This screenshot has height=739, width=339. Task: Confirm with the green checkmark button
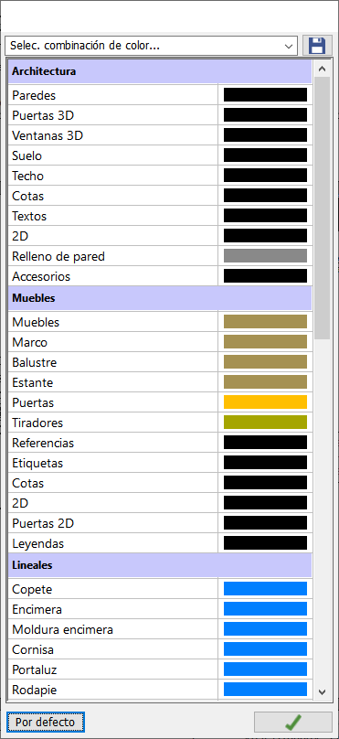coord(293,722)
